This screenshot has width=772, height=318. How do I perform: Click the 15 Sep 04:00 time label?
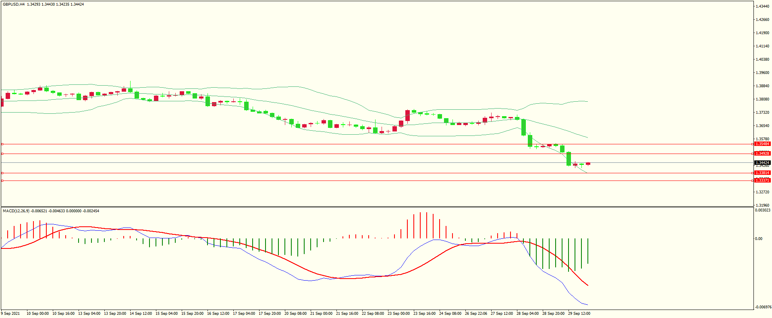tap(166, 314)
